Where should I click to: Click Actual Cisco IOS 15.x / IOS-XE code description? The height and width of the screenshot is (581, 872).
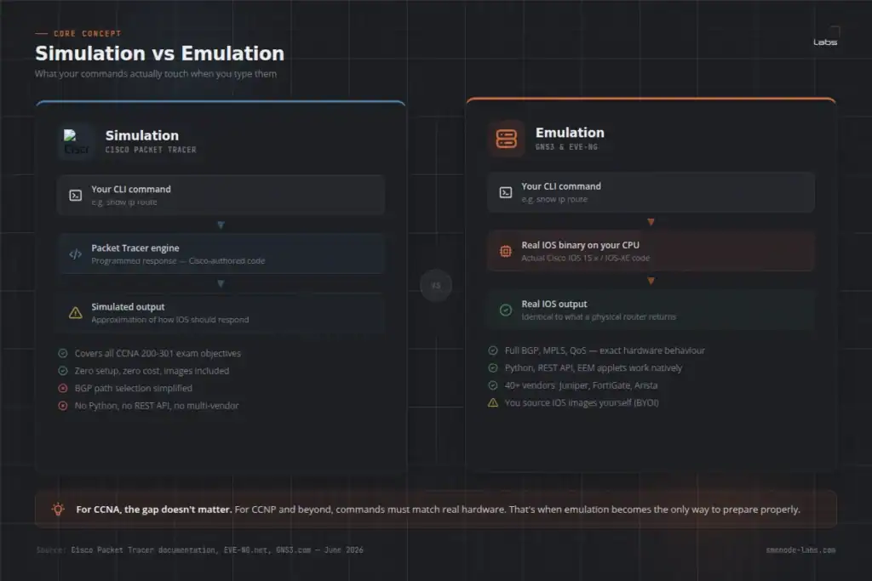click(585, 259)
